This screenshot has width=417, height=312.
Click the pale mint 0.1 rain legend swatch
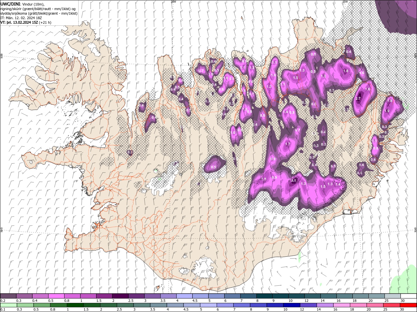pos(8,305)
